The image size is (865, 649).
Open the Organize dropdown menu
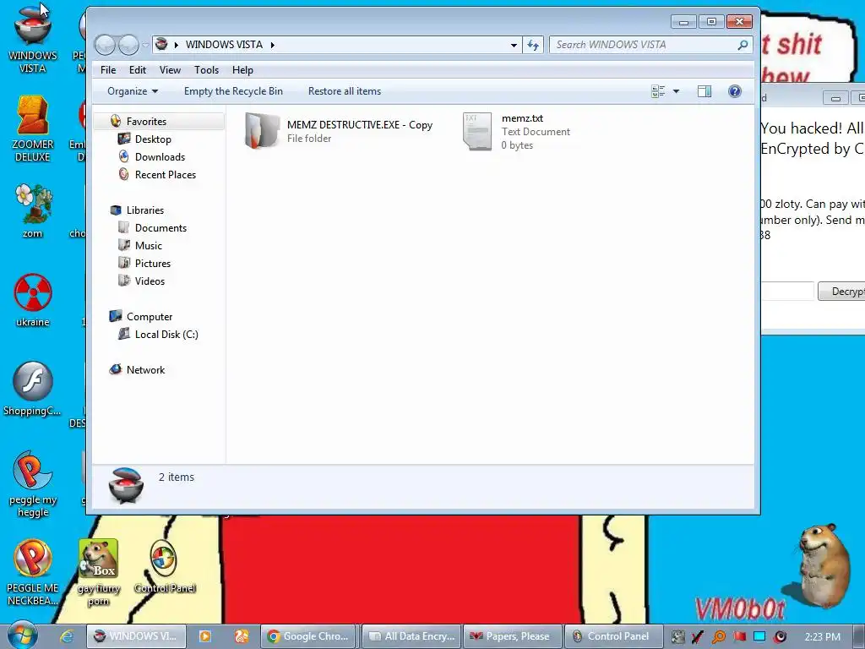pyautogui.click(x=133, y=91)
